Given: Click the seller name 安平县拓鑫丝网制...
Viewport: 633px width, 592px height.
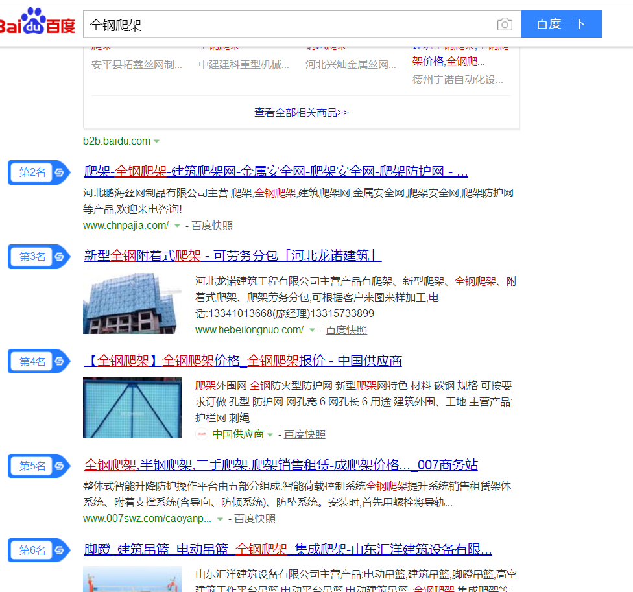Looking at the screenshot, I should [136, 65].
